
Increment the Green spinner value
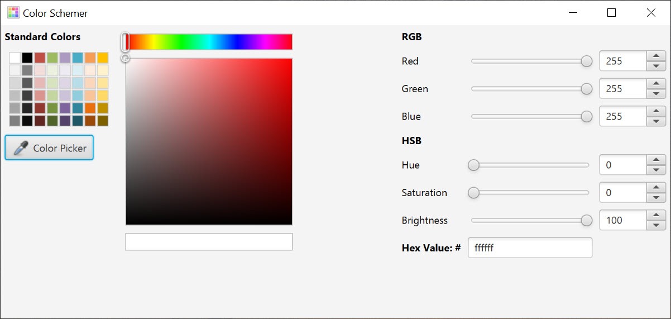tap(656, 84)
